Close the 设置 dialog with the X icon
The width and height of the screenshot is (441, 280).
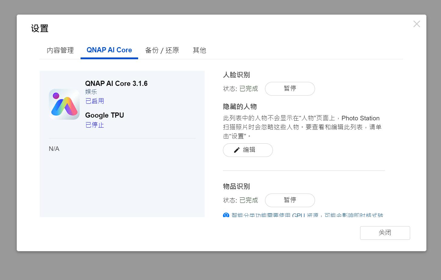pyautogui.click(x=417, y=24)
